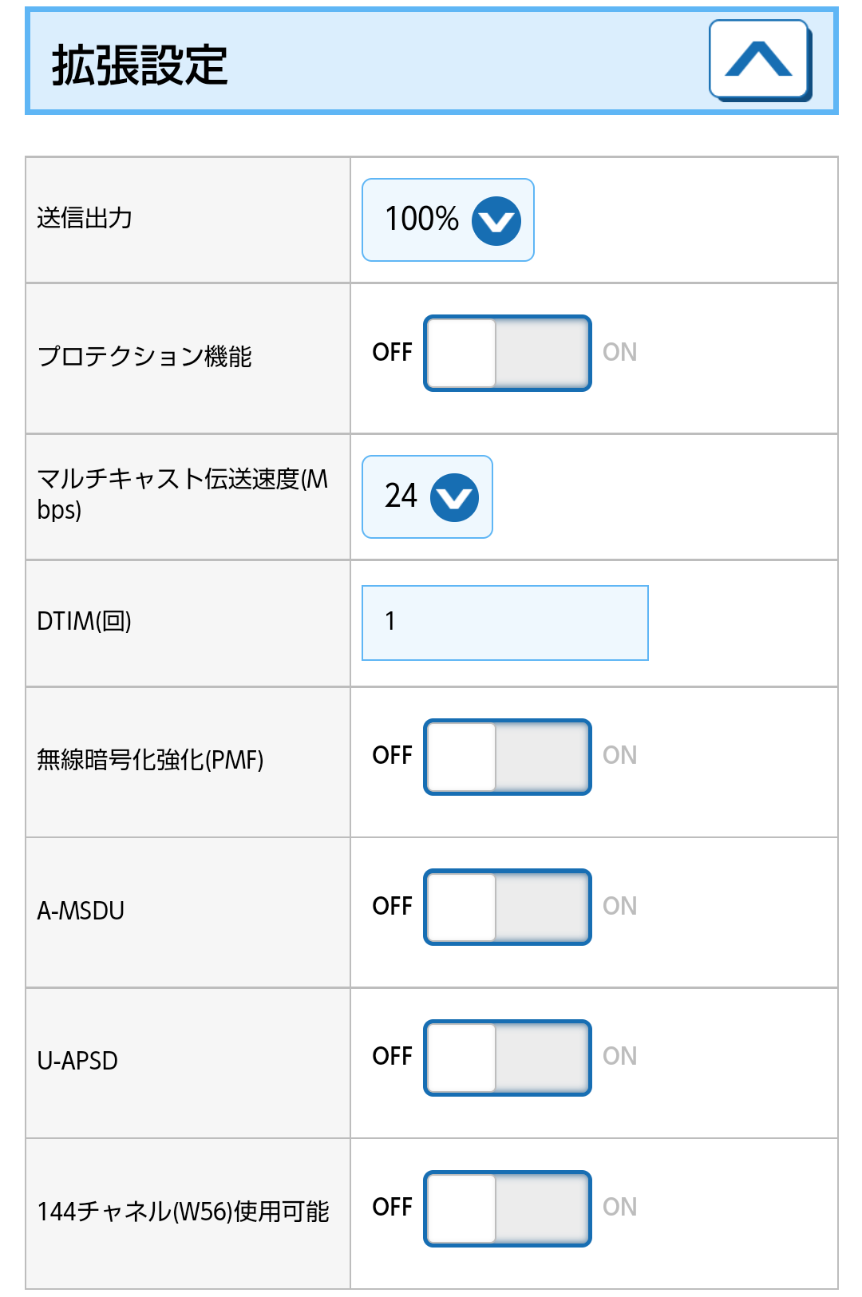This screenshot has height=1297, width=862.
Task: Click the blue arrow icon beside 24
Action: click(x=455, y=497)
